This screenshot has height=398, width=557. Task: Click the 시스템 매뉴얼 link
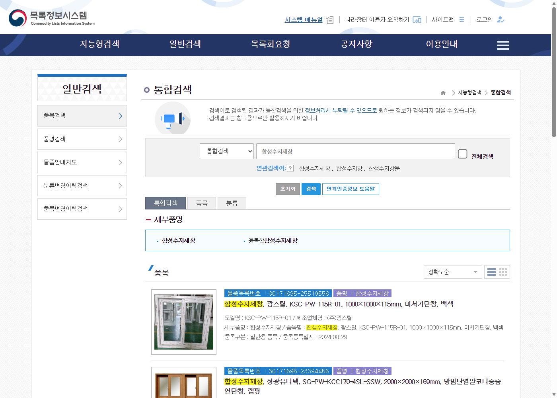pos(304,20)
